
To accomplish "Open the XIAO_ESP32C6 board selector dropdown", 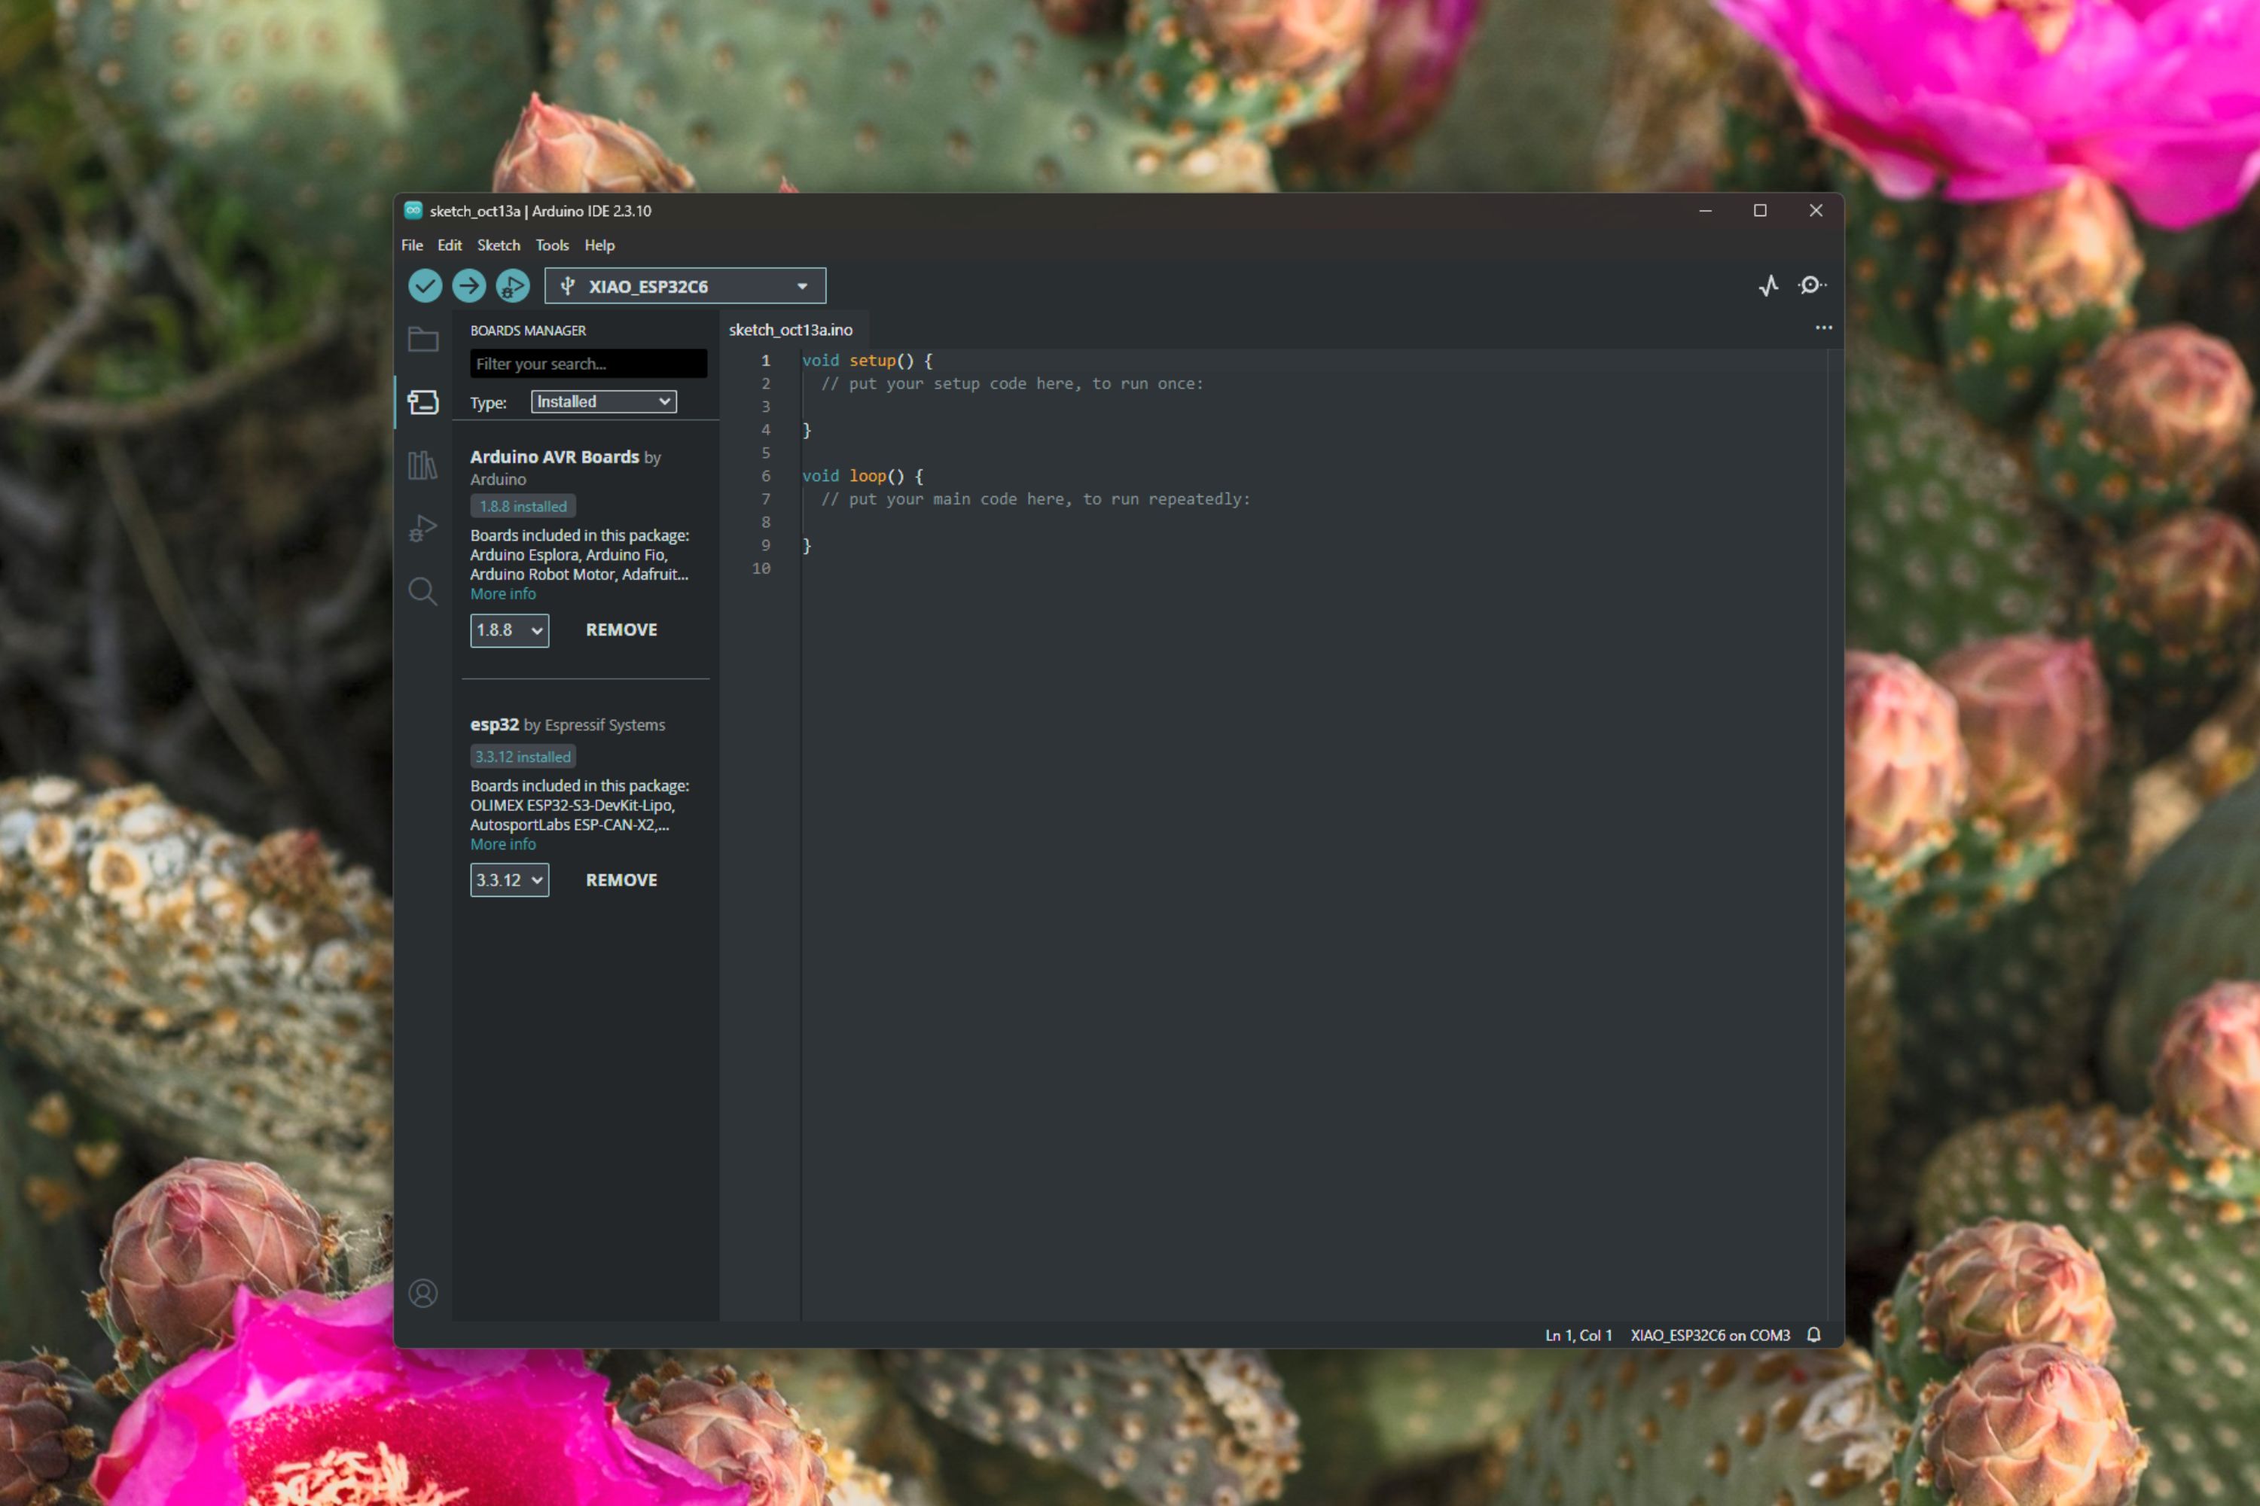I will [685, 285].
